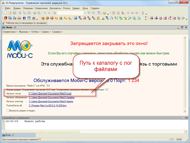Click the user icon beside the calendar
Viewport: 190px width, 143px height.
click(123, 13)
